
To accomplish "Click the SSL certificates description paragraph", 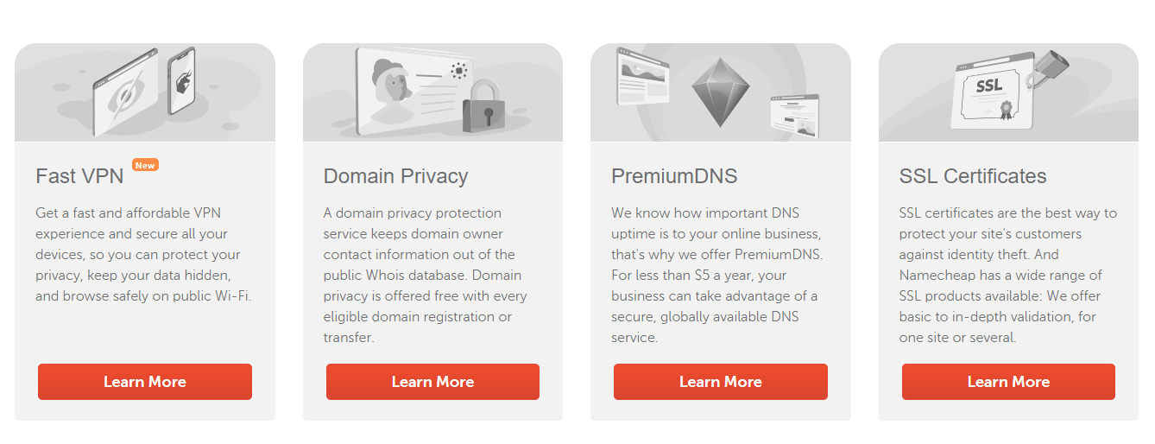I will click(1008, 276).
